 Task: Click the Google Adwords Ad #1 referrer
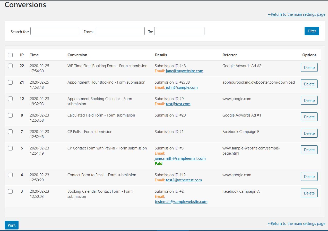click(x=242, y=115)
